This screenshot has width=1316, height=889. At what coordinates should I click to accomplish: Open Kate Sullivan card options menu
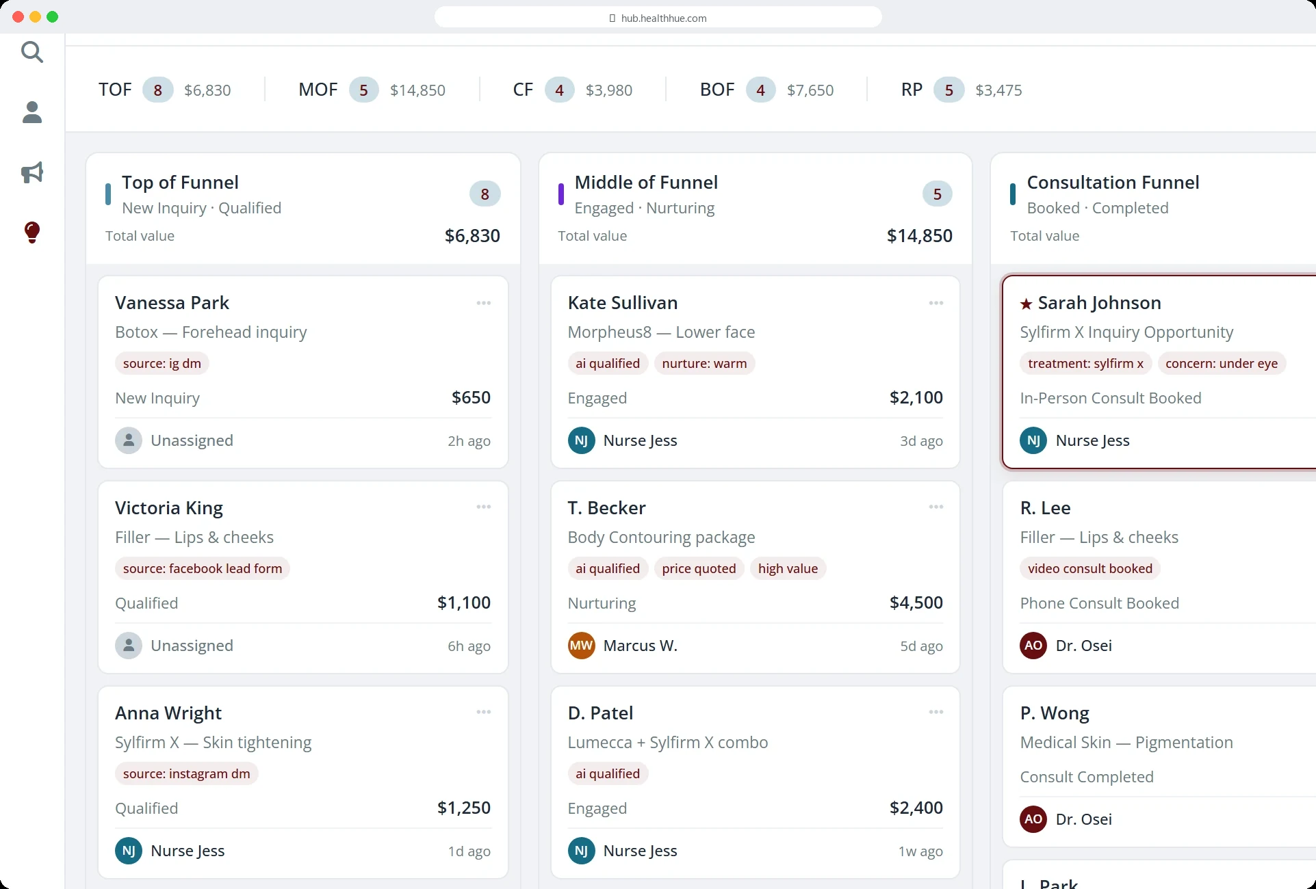[936, 303]
